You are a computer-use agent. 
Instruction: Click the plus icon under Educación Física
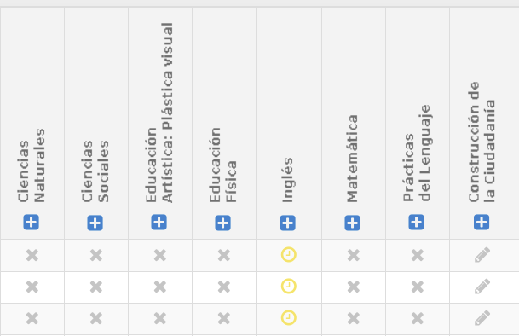click(x=222, y=223)
